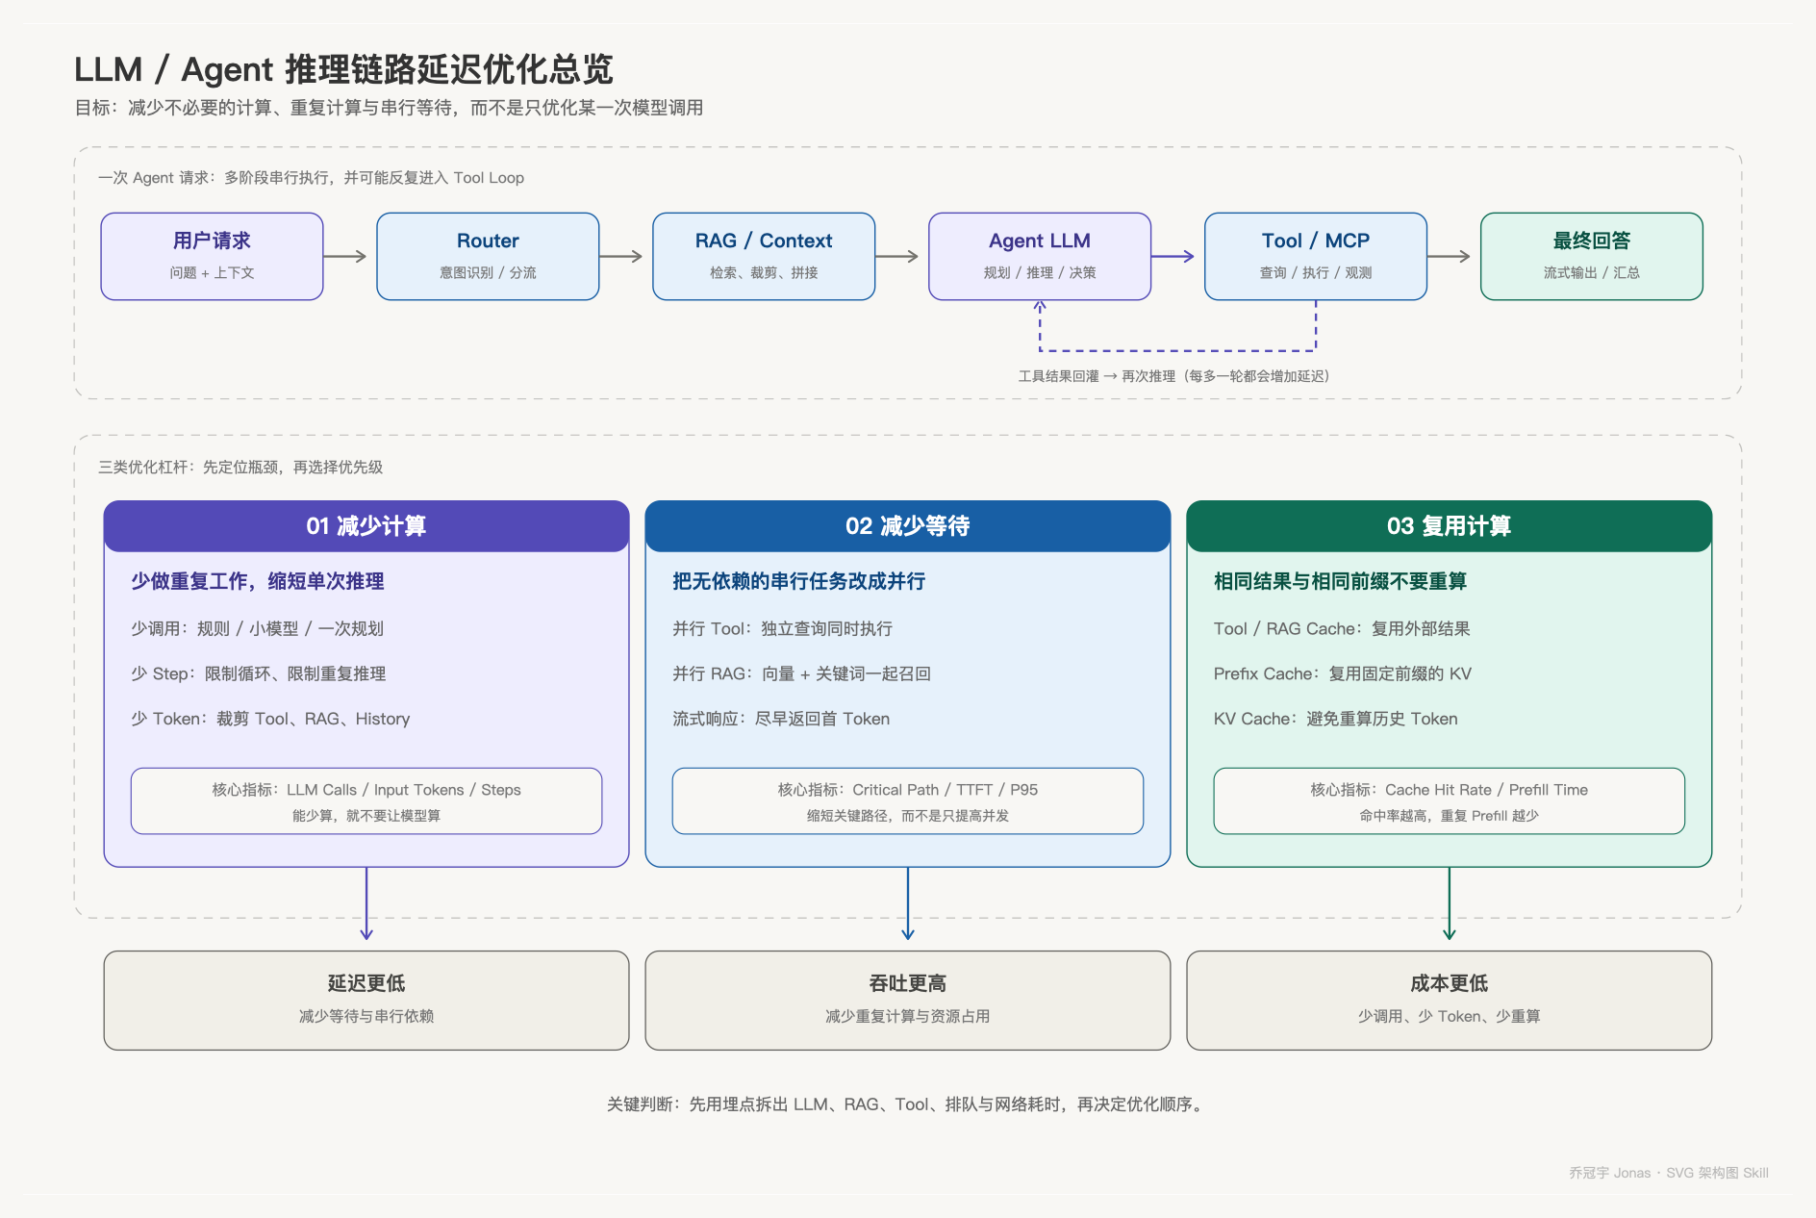Click the line 并行 RAG：向量 + 关键词一起召回
This screenshot has width=1816, height=1218.
(x=802, y=674)
